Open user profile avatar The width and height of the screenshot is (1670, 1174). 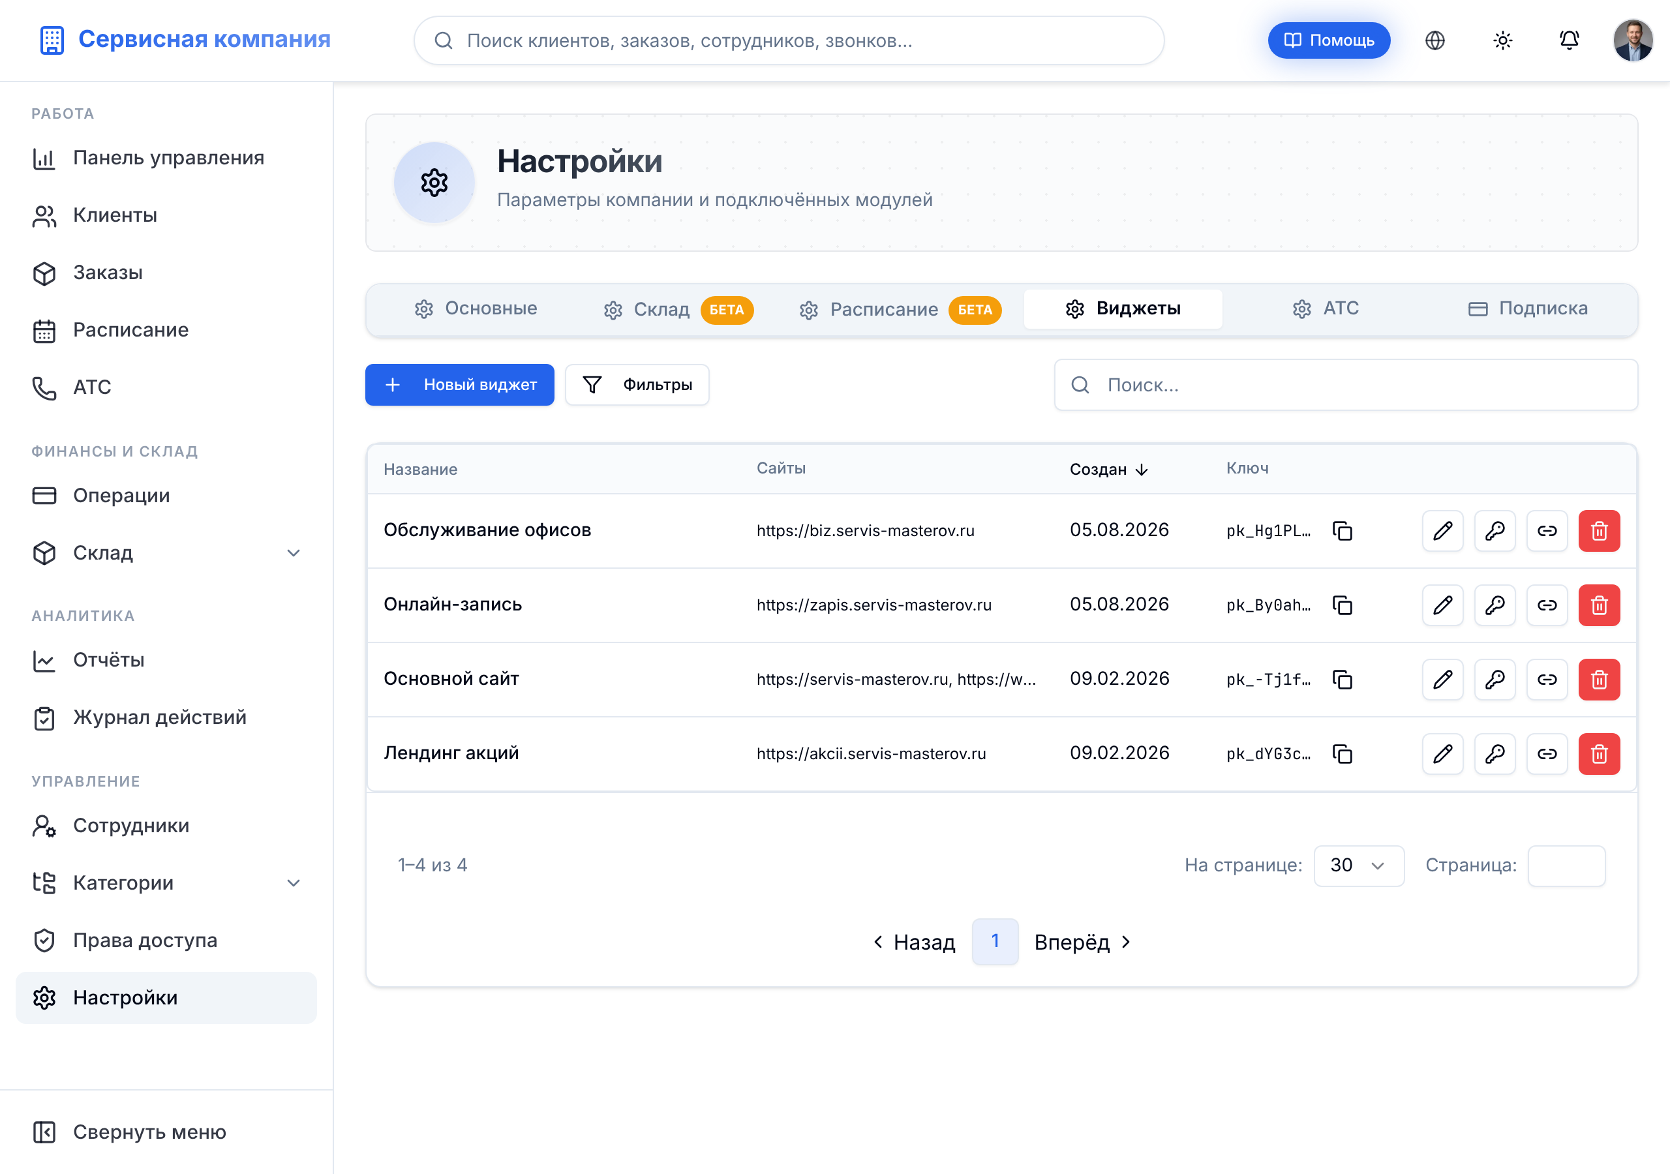point(1633,40)
